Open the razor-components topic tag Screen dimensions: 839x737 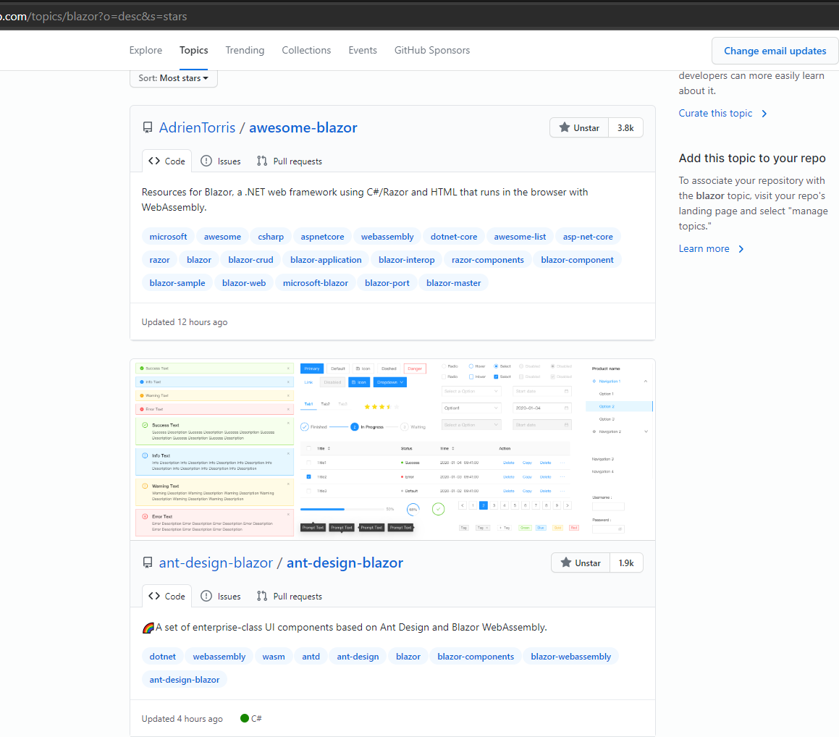click(x=487, y=260)
